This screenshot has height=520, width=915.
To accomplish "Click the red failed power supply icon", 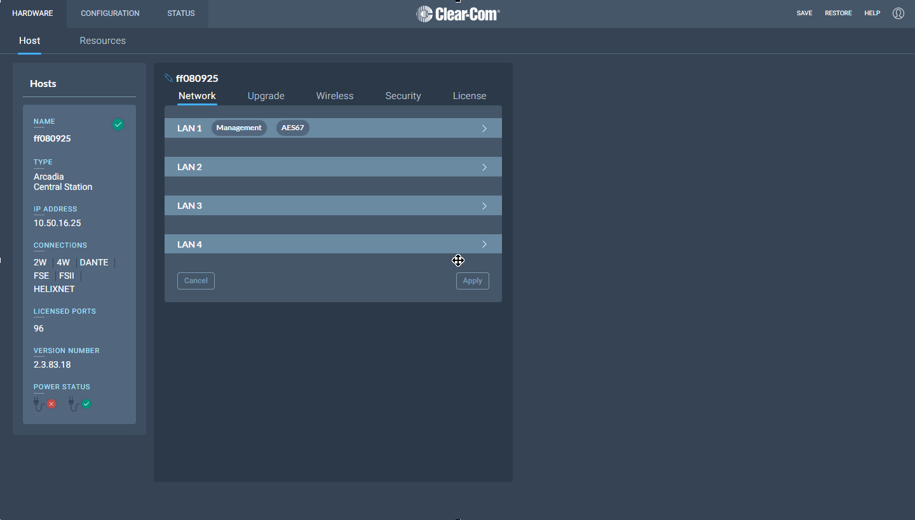I will pos(51,404).
